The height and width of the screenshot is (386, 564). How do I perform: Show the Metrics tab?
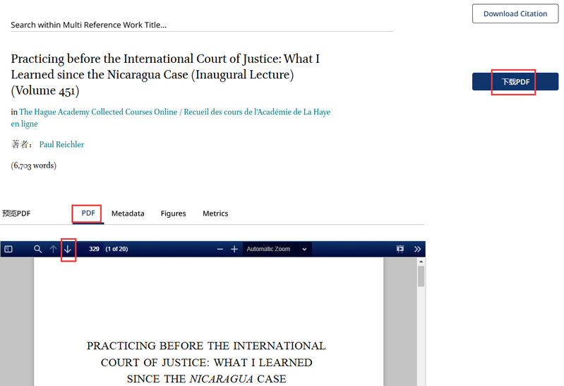(x=215, y=214)
